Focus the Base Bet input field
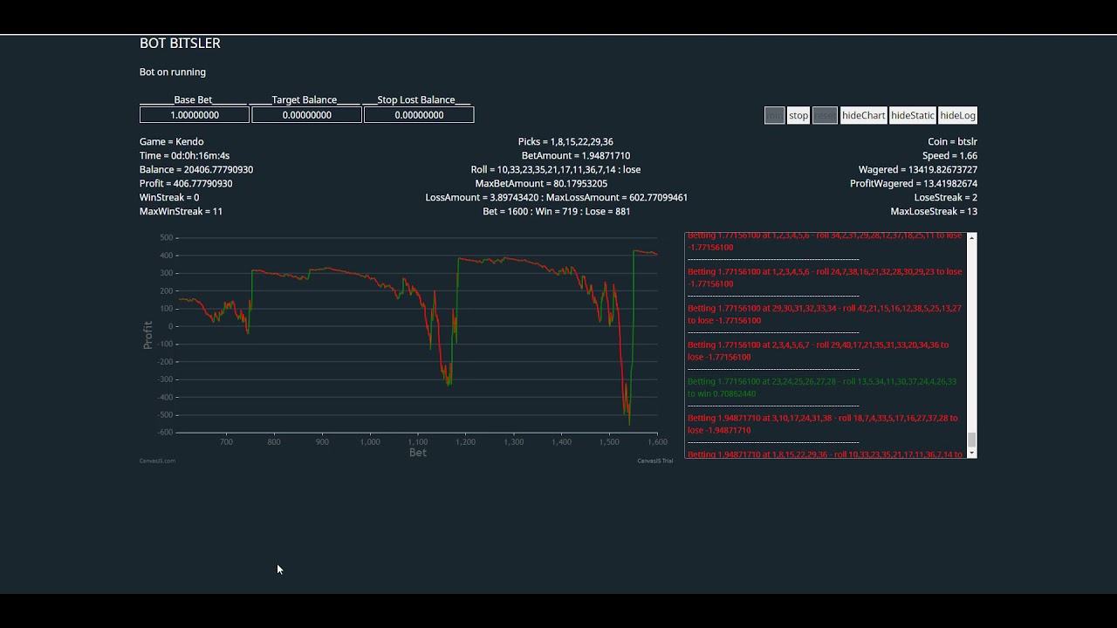The height and width of the screenshot is (628, 1117). coord(195,115)
